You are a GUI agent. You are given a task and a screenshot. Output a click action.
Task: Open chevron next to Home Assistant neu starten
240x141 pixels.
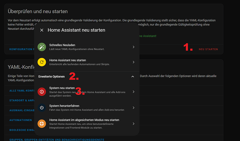(134, 62)
